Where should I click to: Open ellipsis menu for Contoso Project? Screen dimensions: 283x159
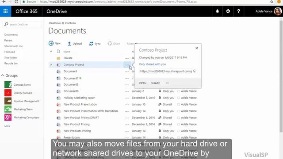click(127, 65)
